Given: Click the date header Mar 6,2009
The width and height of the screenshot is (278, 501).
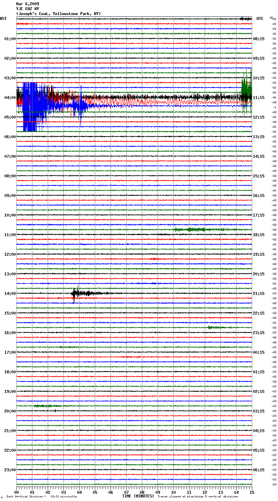Looking at the screenshot, I should [27, 4].
